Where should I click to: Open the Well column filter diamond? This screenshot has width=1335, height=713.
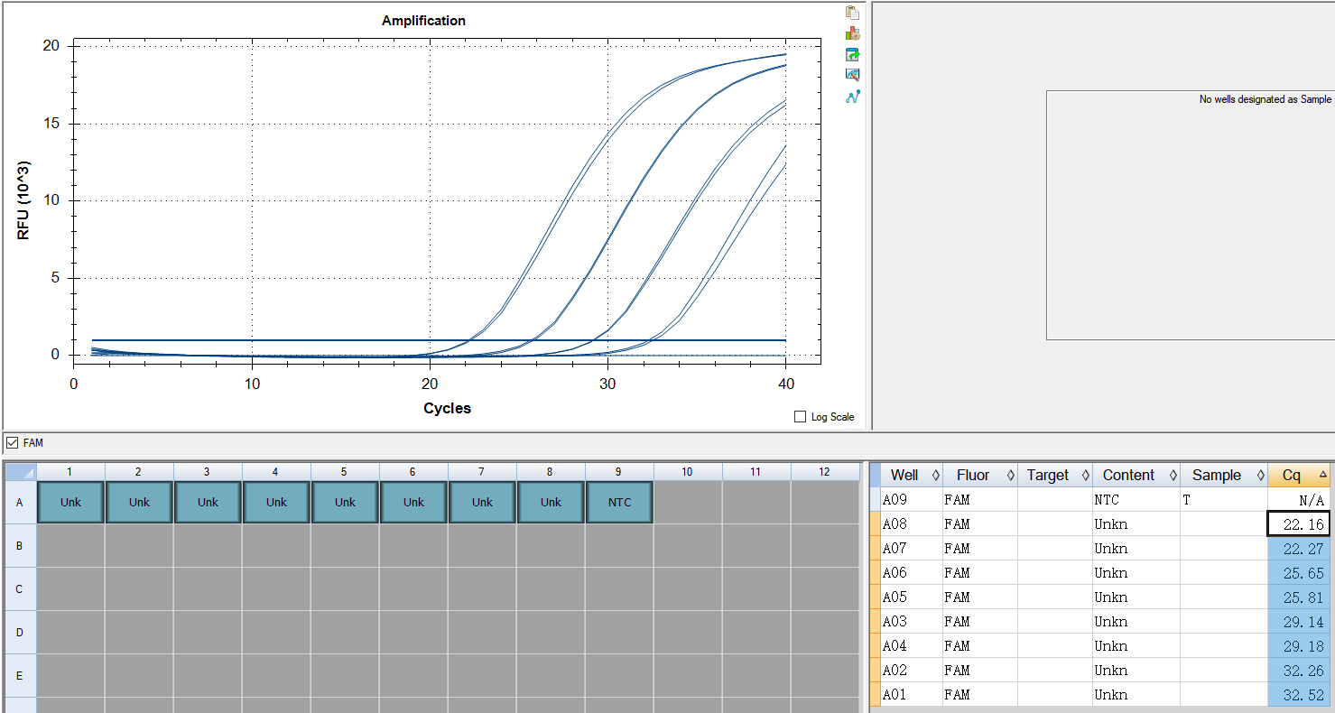(935, 476)
